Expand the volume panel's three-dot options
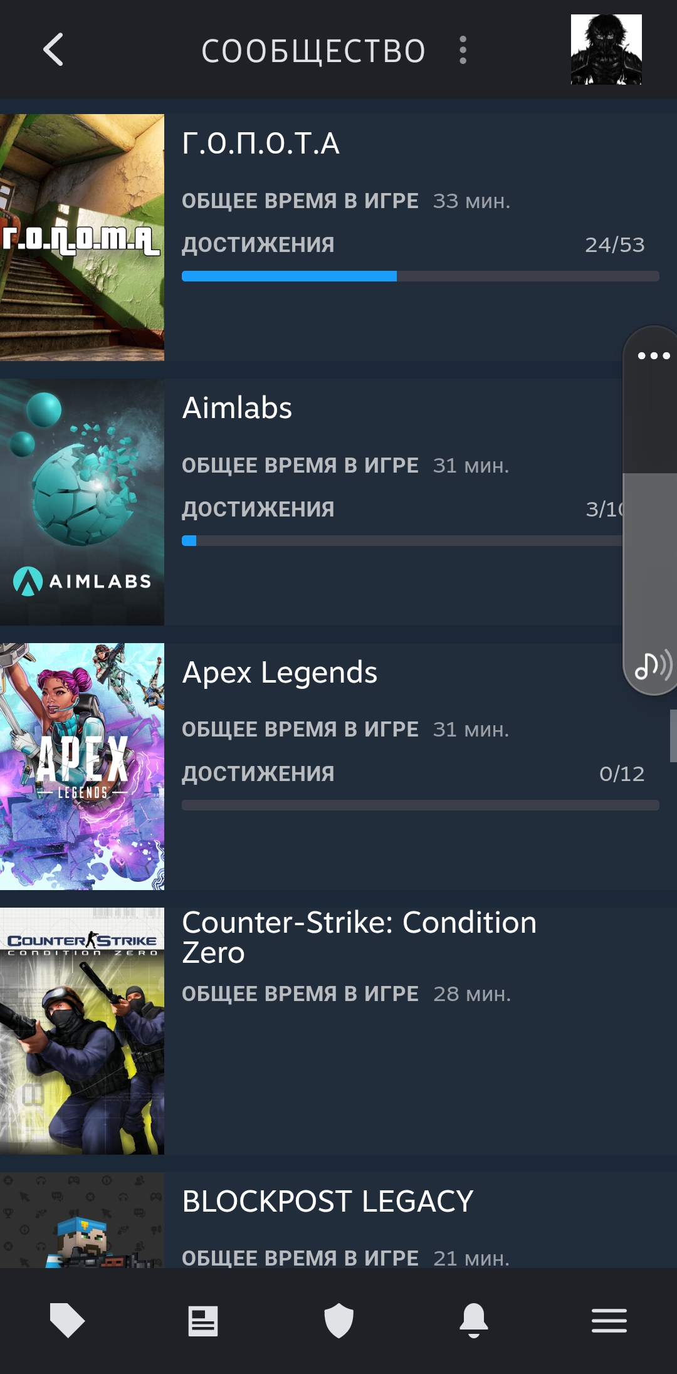Screen dimensions: 677x1374 (x=654, y=355)
